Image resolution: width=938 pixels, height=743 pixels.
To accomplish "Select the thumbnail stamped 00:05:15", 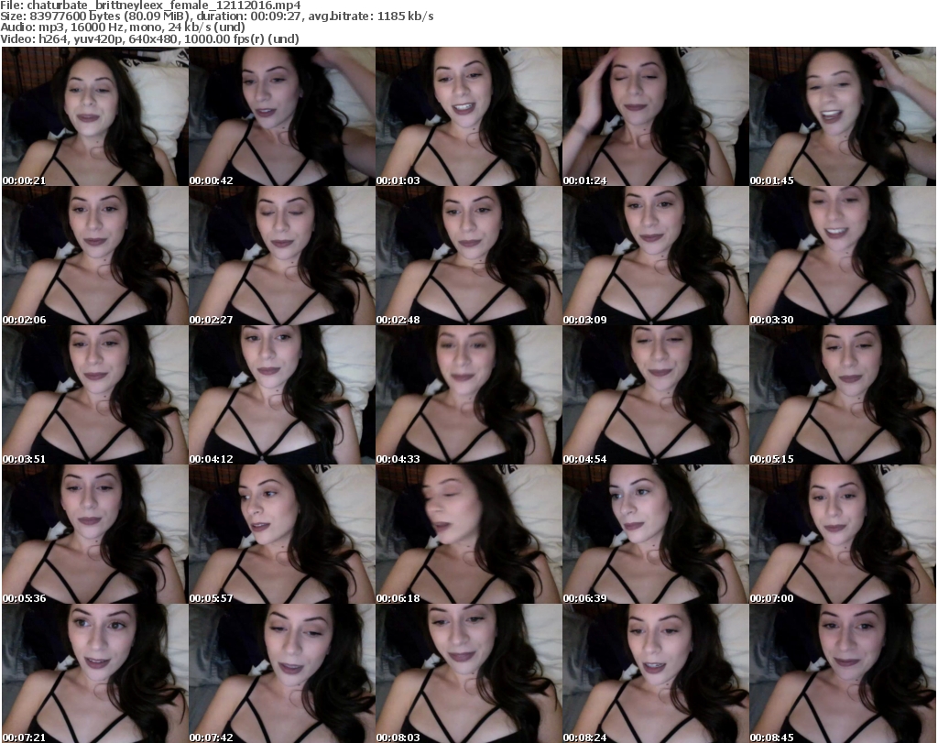I will pos(843,396).
